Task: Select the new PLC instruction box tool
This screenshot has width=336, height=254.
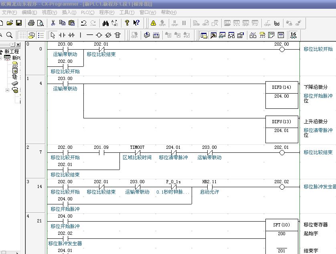Action: [117, 35]
